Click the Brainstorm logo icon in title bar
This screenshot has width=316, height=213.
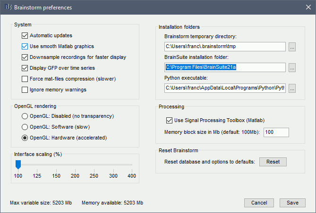click(x=8, y=8)
